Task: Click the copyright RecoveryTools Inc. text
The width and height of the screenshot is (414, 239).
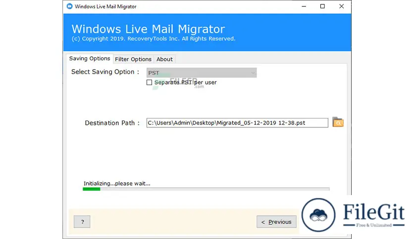Action: click(x=154, y=39)
